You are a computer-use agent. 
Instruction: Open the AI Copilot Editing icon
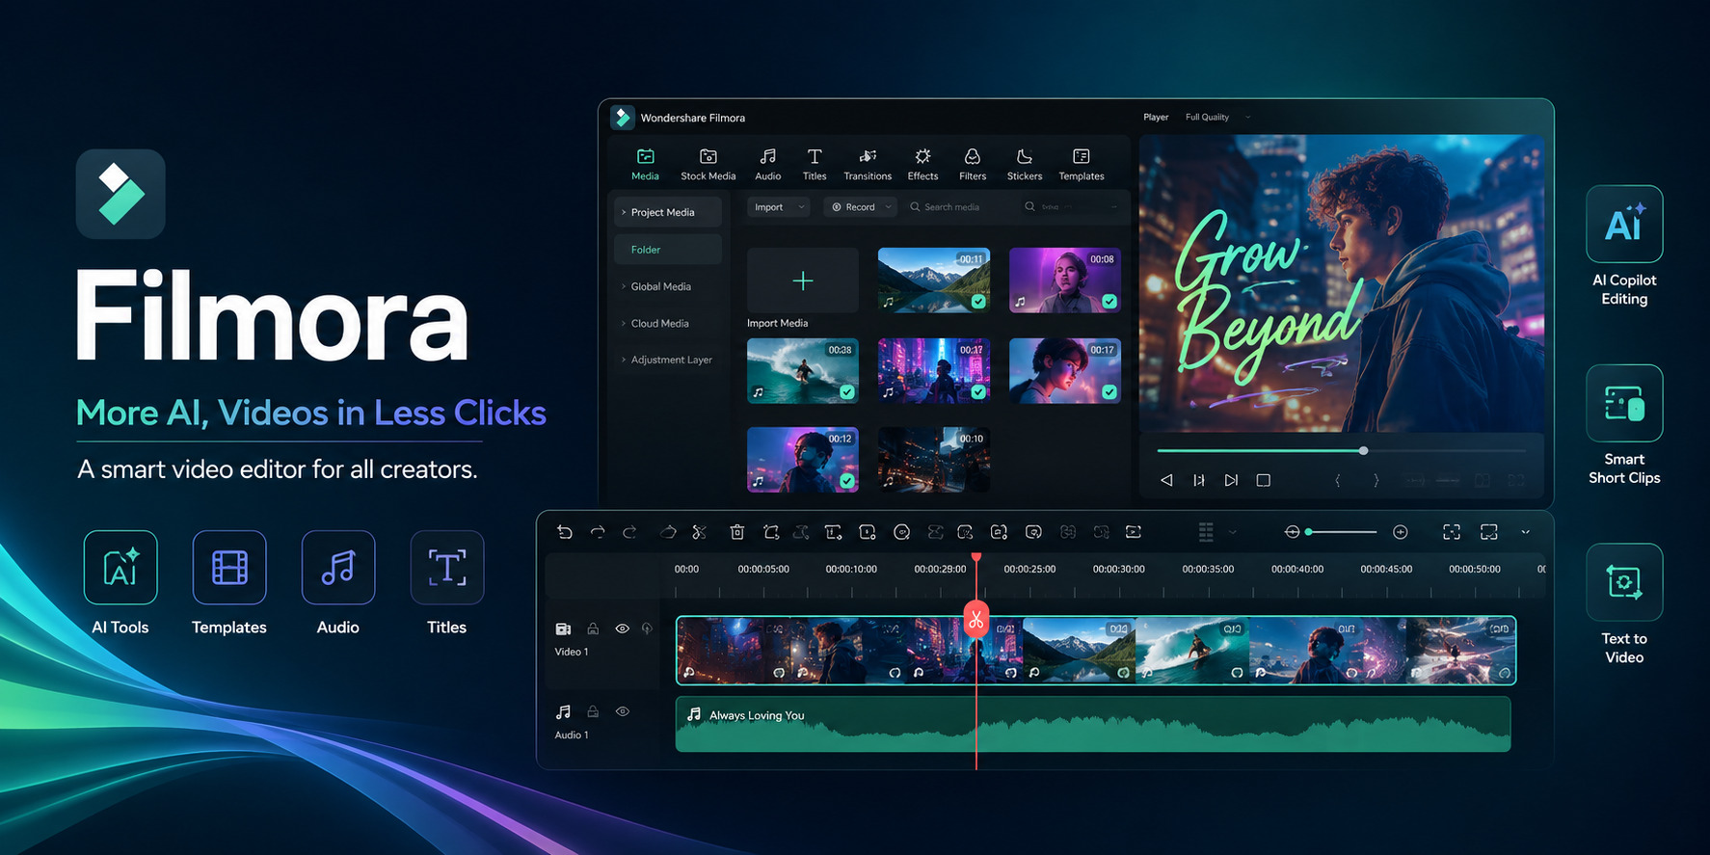(1624, 224)
